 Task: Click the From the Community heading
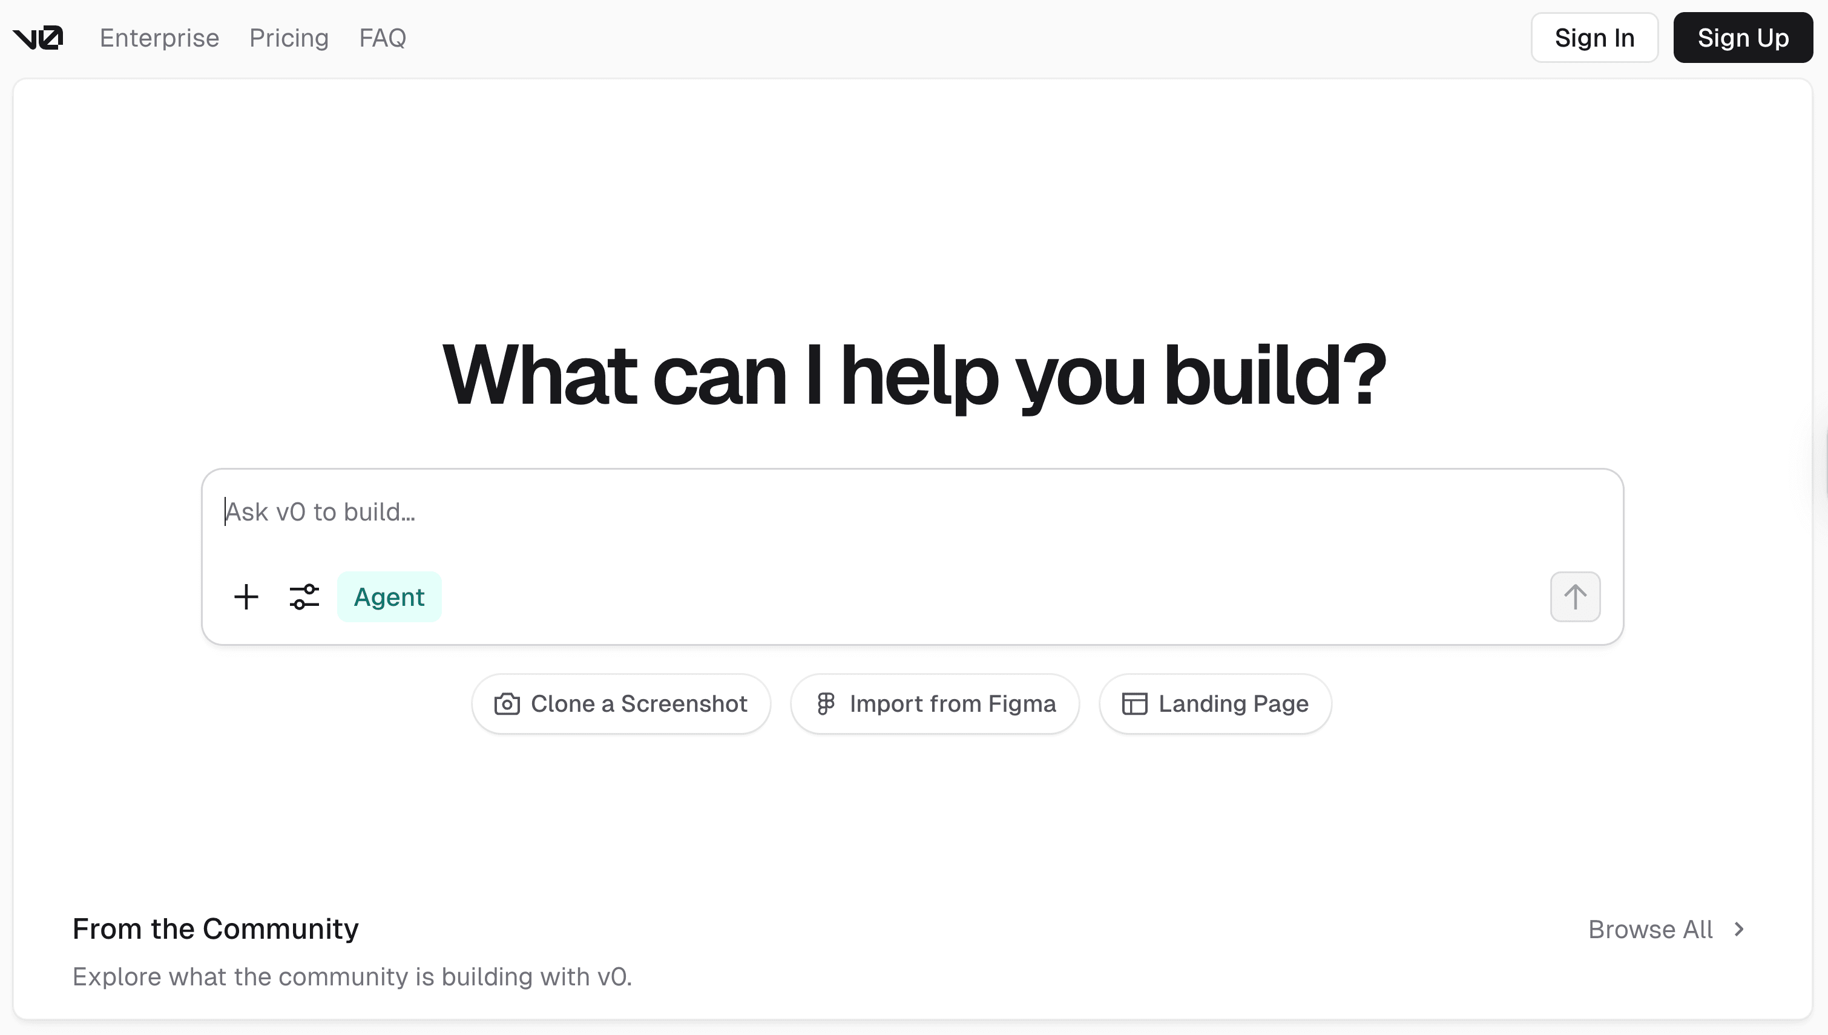point(215,929)
